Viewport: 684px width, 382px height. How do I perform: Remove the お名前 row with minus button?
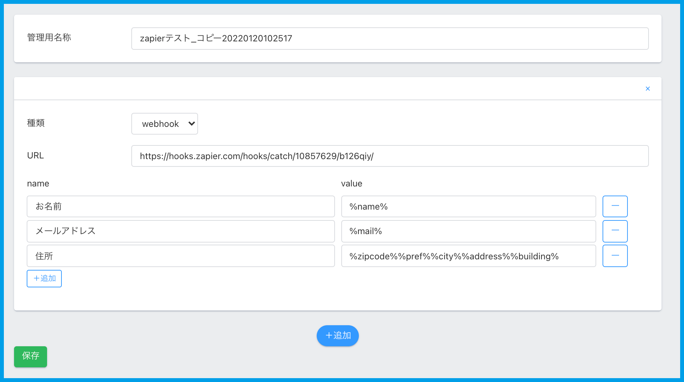615,206
